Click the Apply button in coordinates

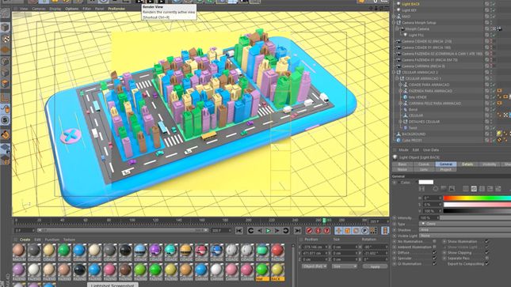pyautogui.click(x=375, y=266)
